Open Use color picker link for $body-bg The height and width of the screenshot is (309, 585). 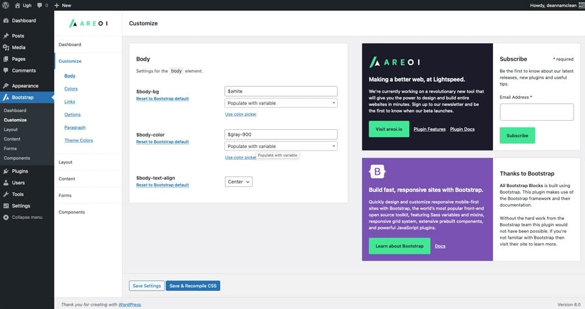click(x=241, y=114)
